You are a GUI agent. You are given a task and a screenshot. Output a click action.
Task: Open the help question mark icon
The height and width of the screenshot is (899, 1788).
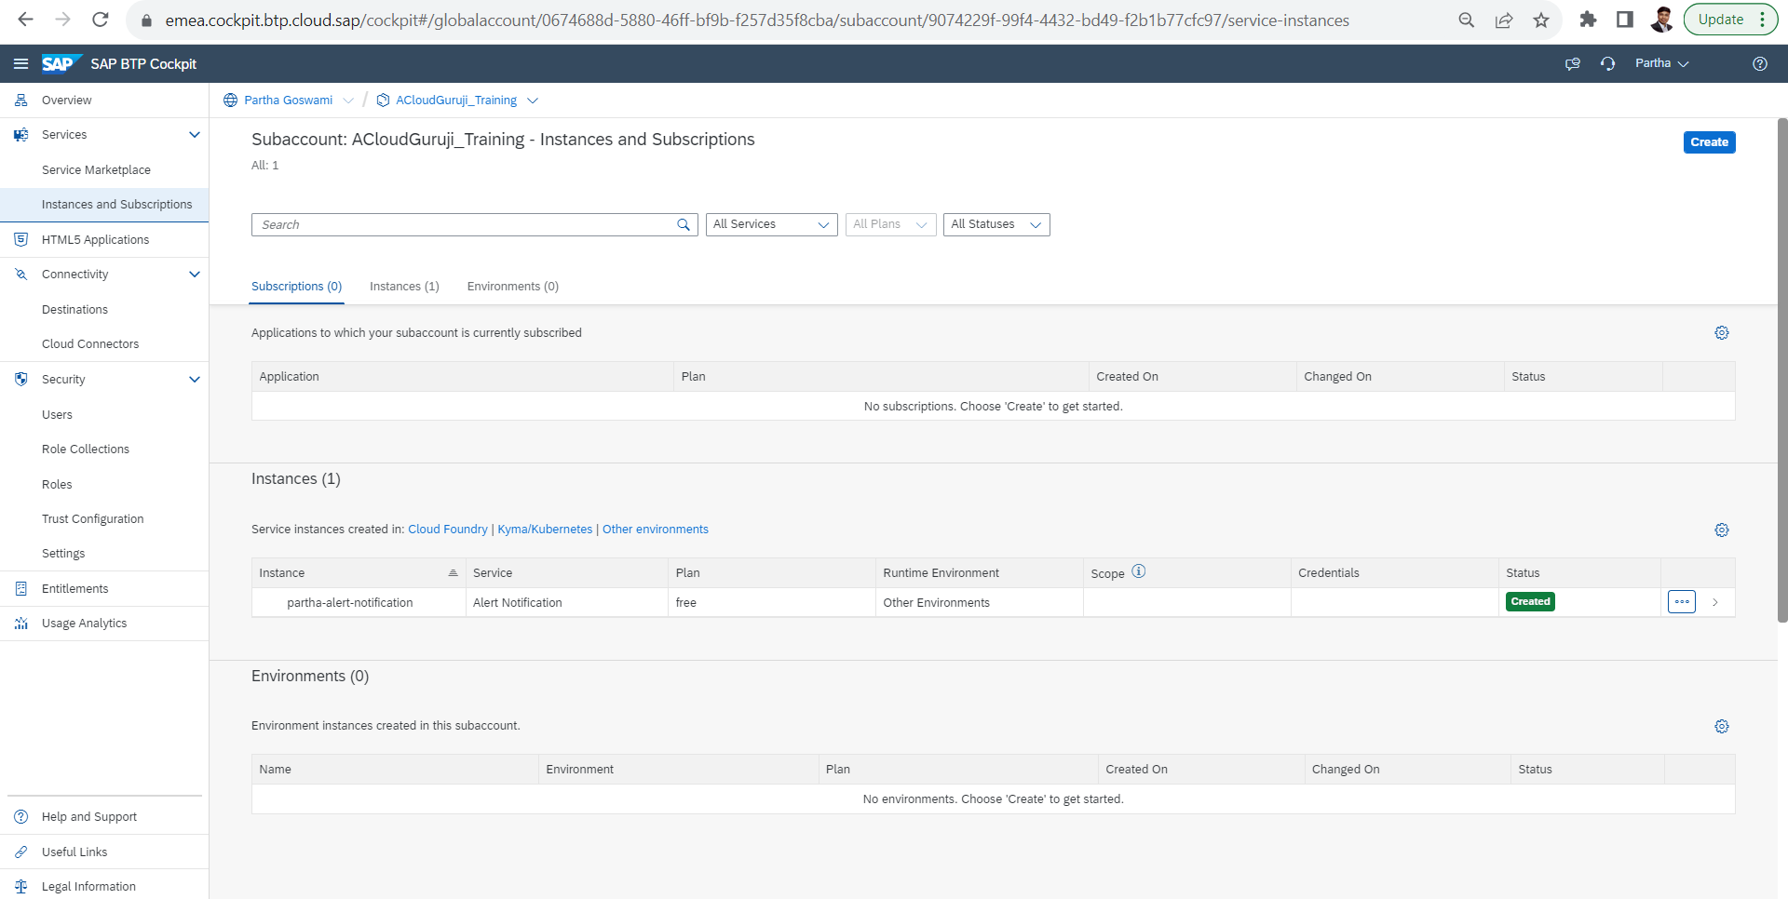tap(1759, 63)
